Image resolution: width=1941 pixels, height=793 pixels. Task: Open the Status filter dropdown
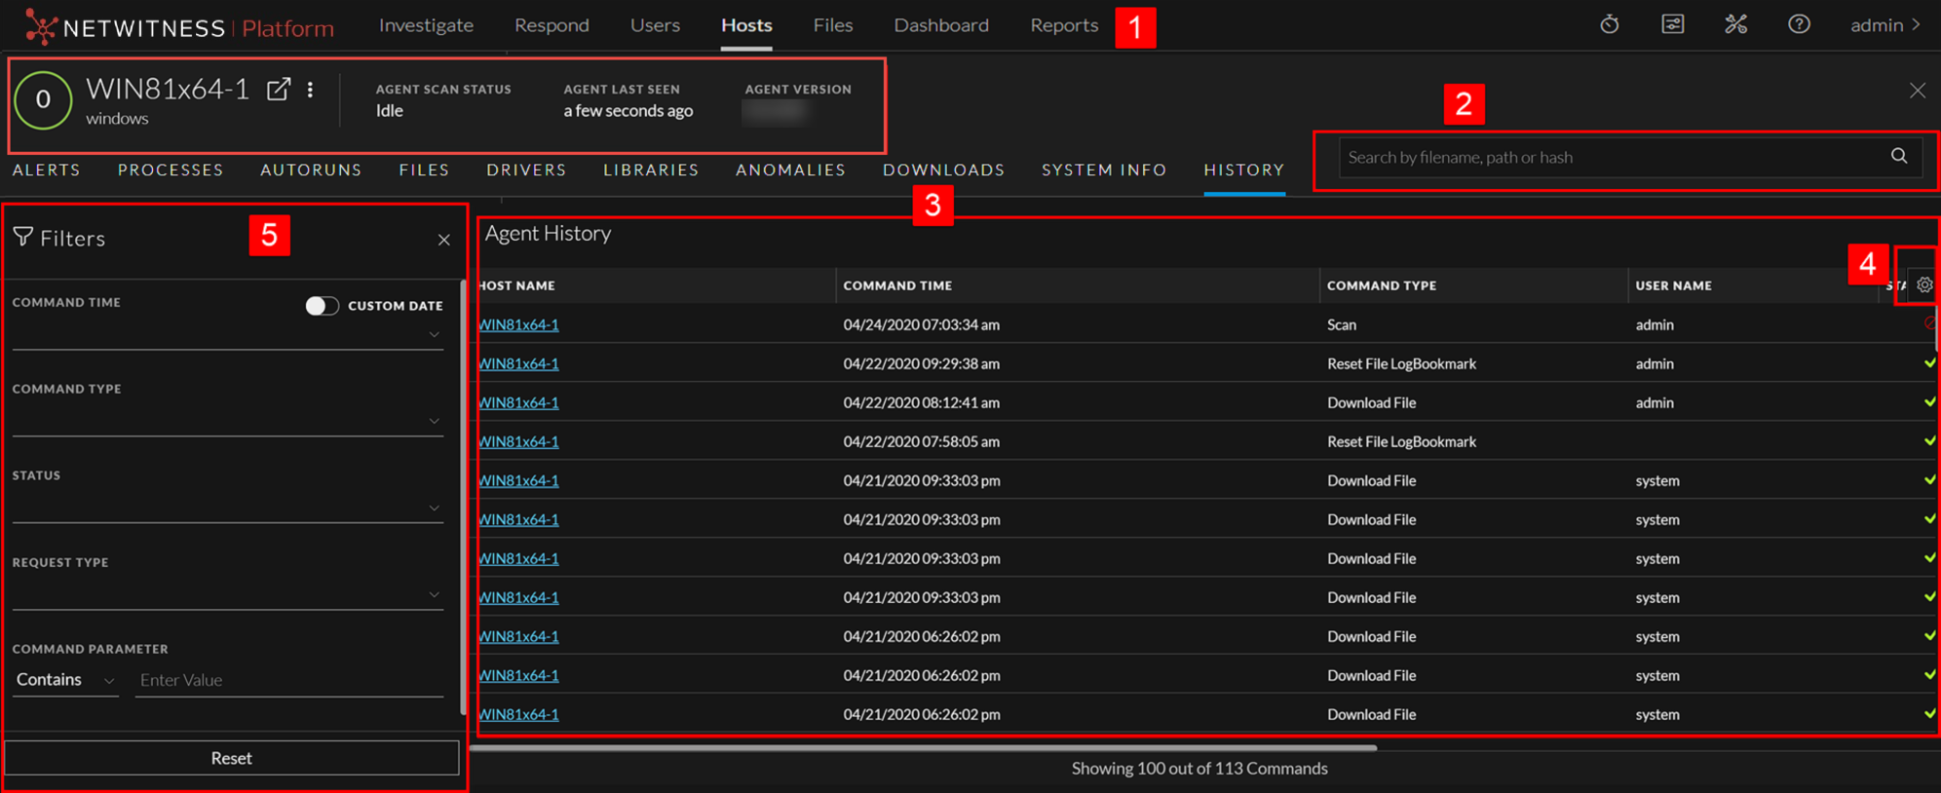[x=435, y=509]
